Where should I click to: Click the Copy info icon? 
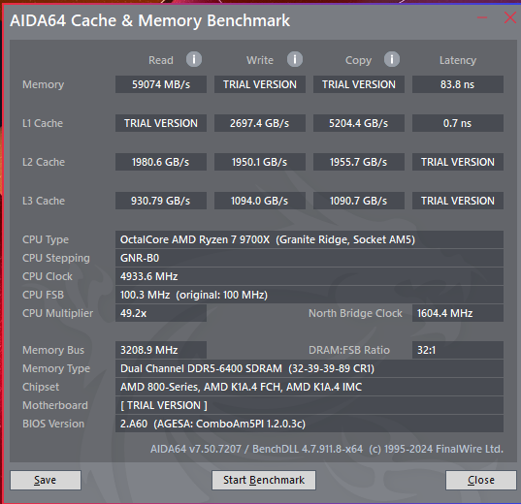[392, 59]
